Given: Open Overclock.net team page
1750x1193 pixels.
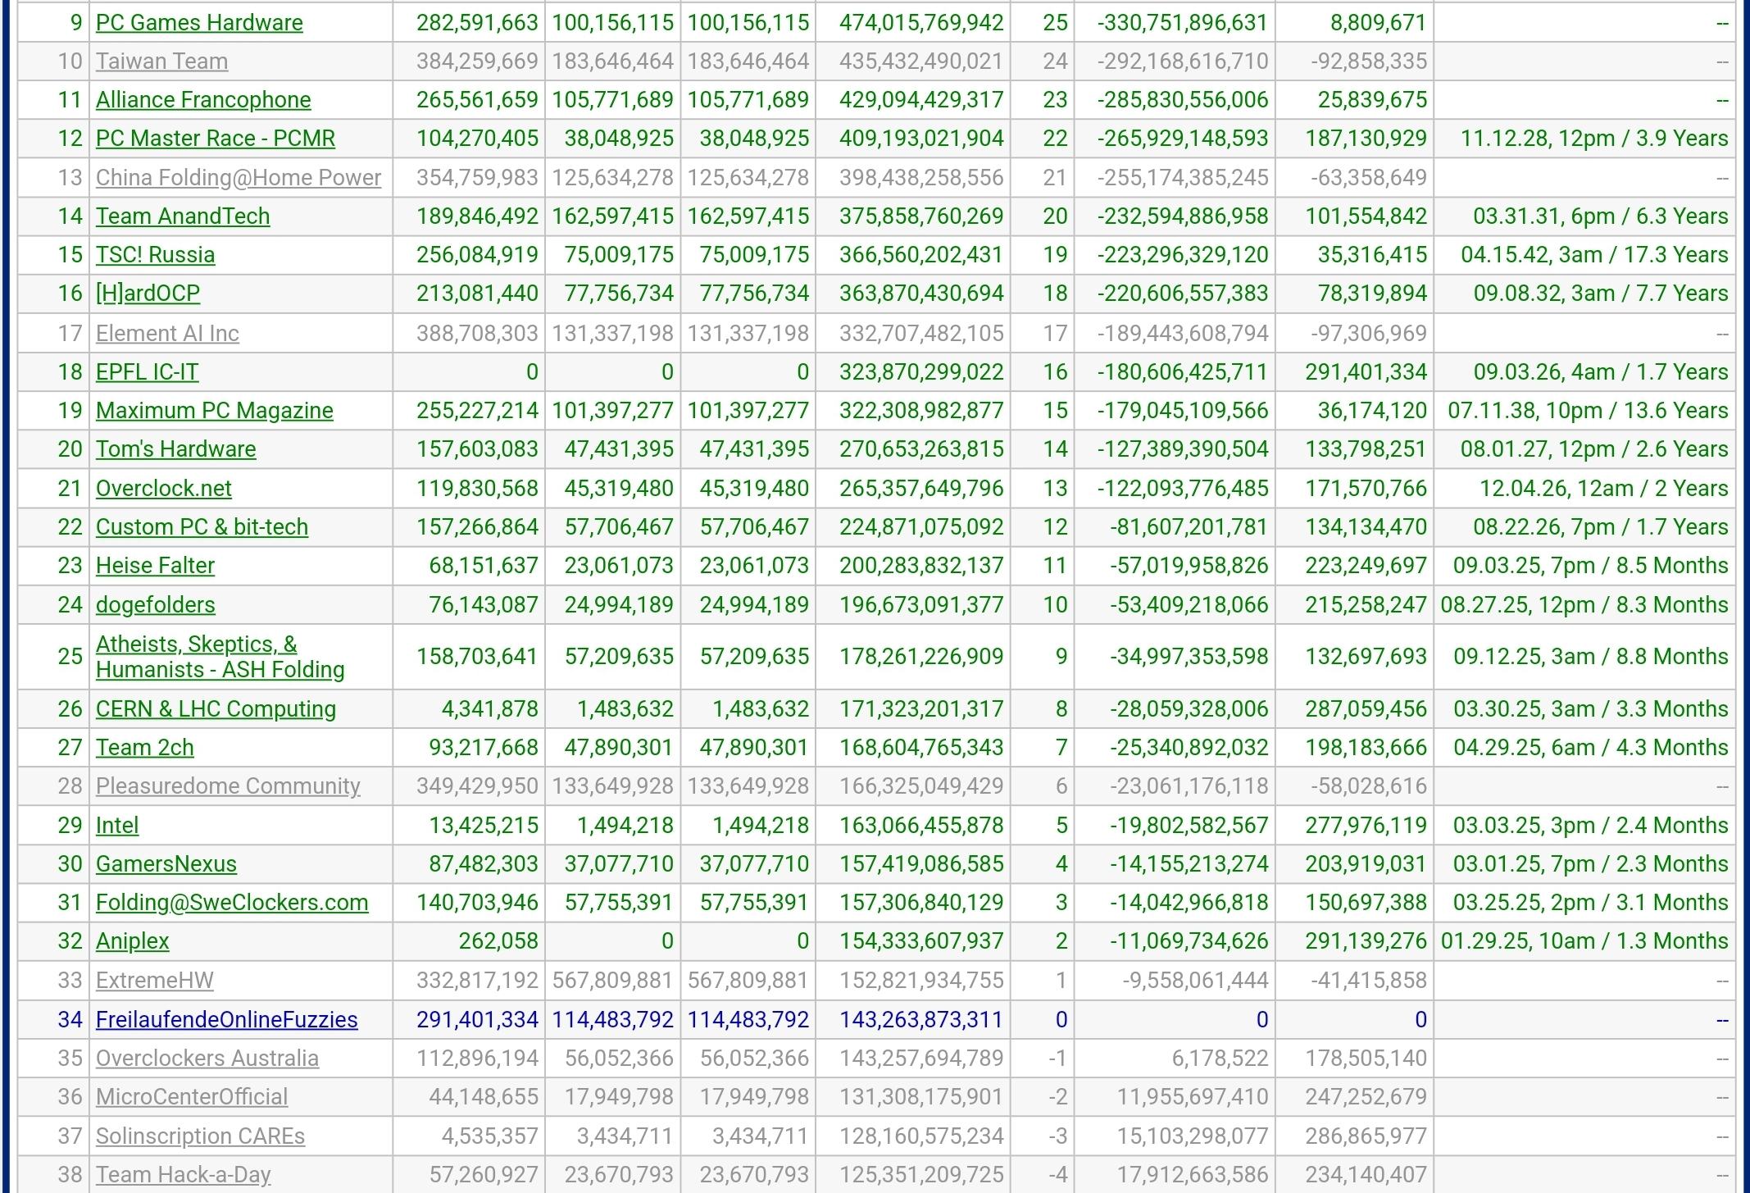Looking at the screenshot, I should tap(163, 489).
